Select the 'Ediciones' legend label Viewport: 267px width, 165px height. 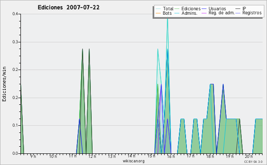(191, 8)
